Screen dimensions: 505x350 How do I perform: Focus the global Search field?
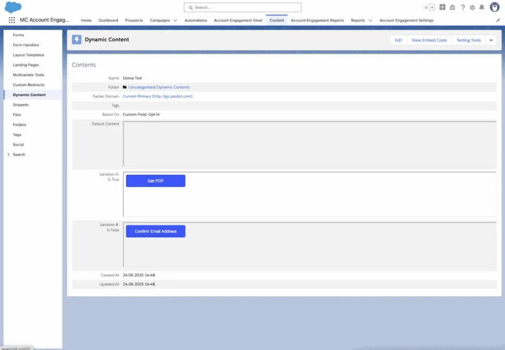click(x=243, y=7)
